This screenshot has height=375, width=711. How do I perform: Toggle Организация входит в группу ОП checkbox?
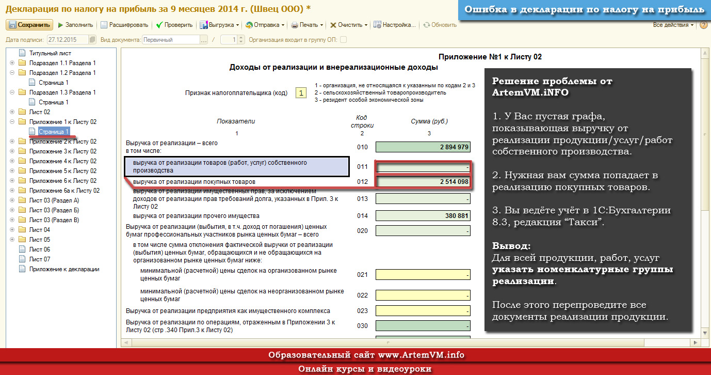pos(343,40)
